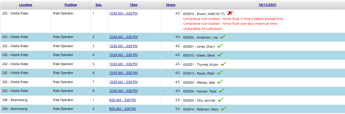This screenshot has height=114, width=345.
Task: Click the green checkmark next to Hansen, Todd
Action: [x=222, y=91]
